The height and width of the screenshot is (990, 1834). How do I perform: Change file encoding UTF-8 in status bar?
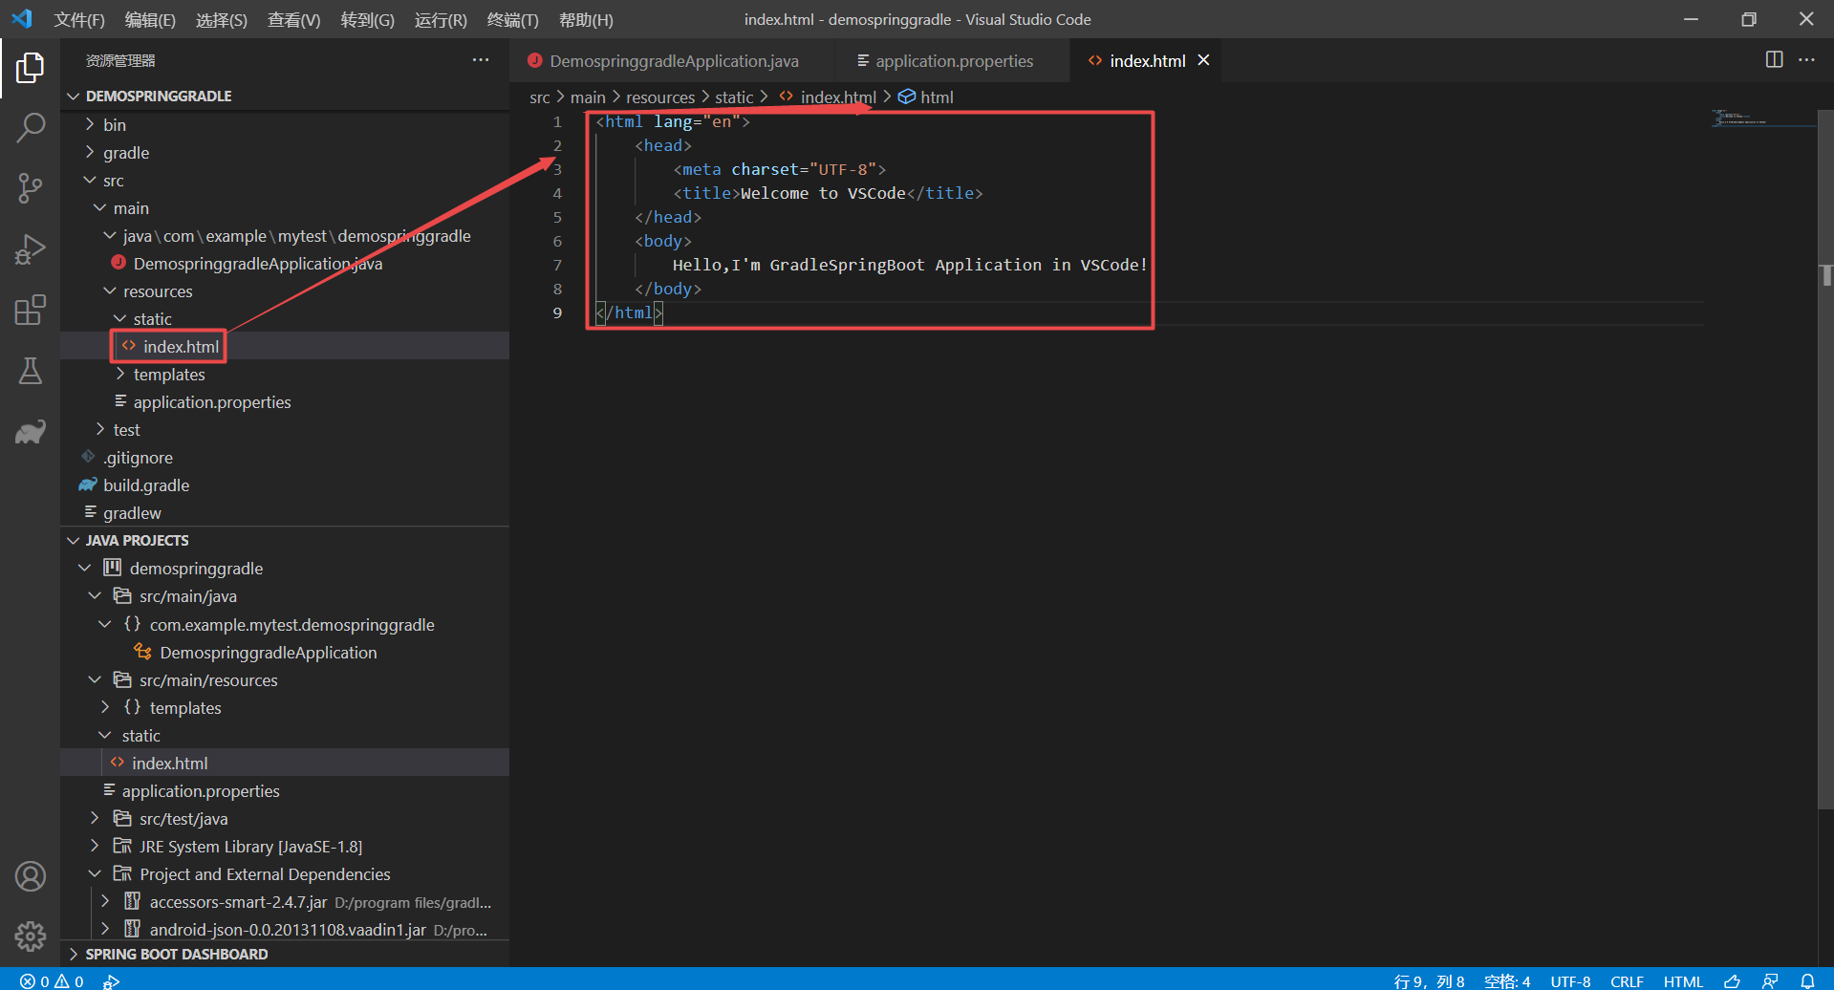[1570, 981]
